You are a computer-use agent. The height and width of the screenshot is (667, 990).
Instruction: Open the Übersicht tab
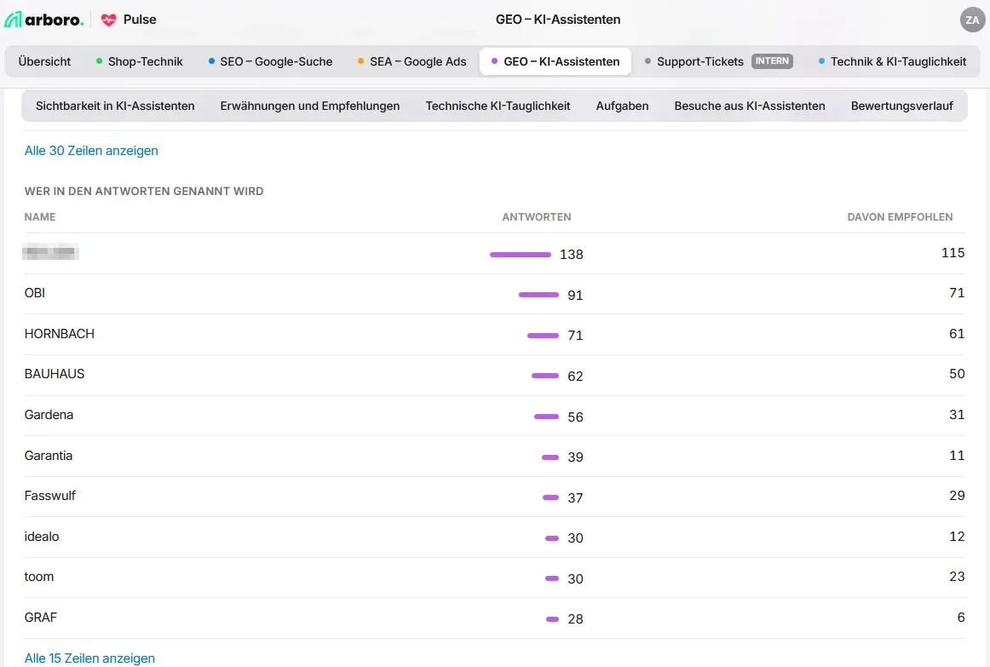pyautogui.click(x=44, y=61)
